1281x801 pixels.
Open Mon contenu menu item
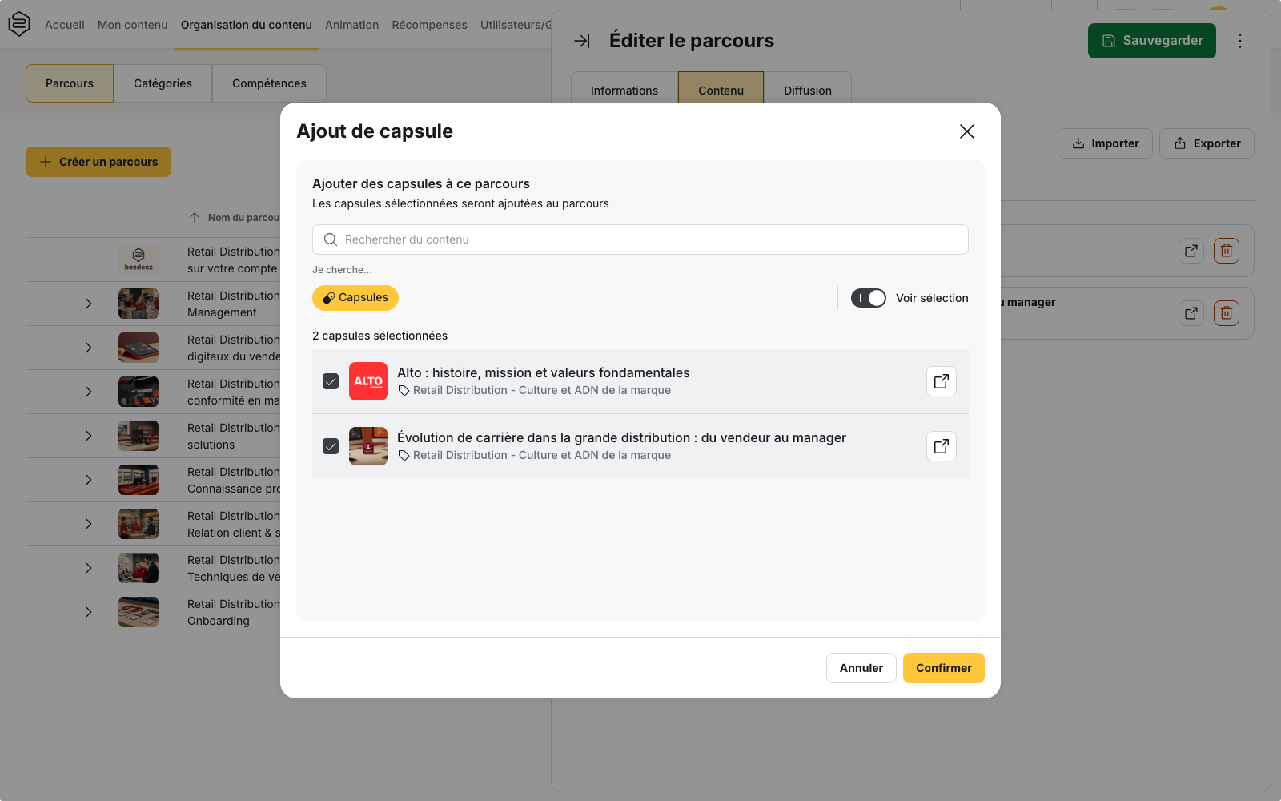133,25
